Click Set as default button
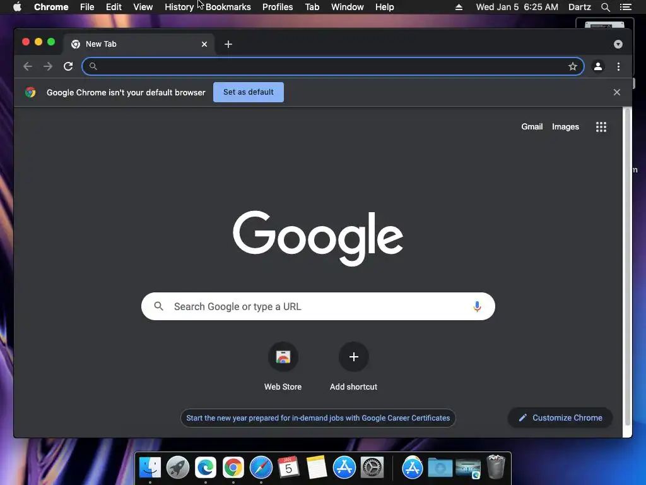 tap(249, 92)
